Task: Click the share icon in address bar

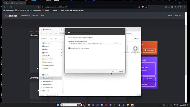Action: (139, 7)
